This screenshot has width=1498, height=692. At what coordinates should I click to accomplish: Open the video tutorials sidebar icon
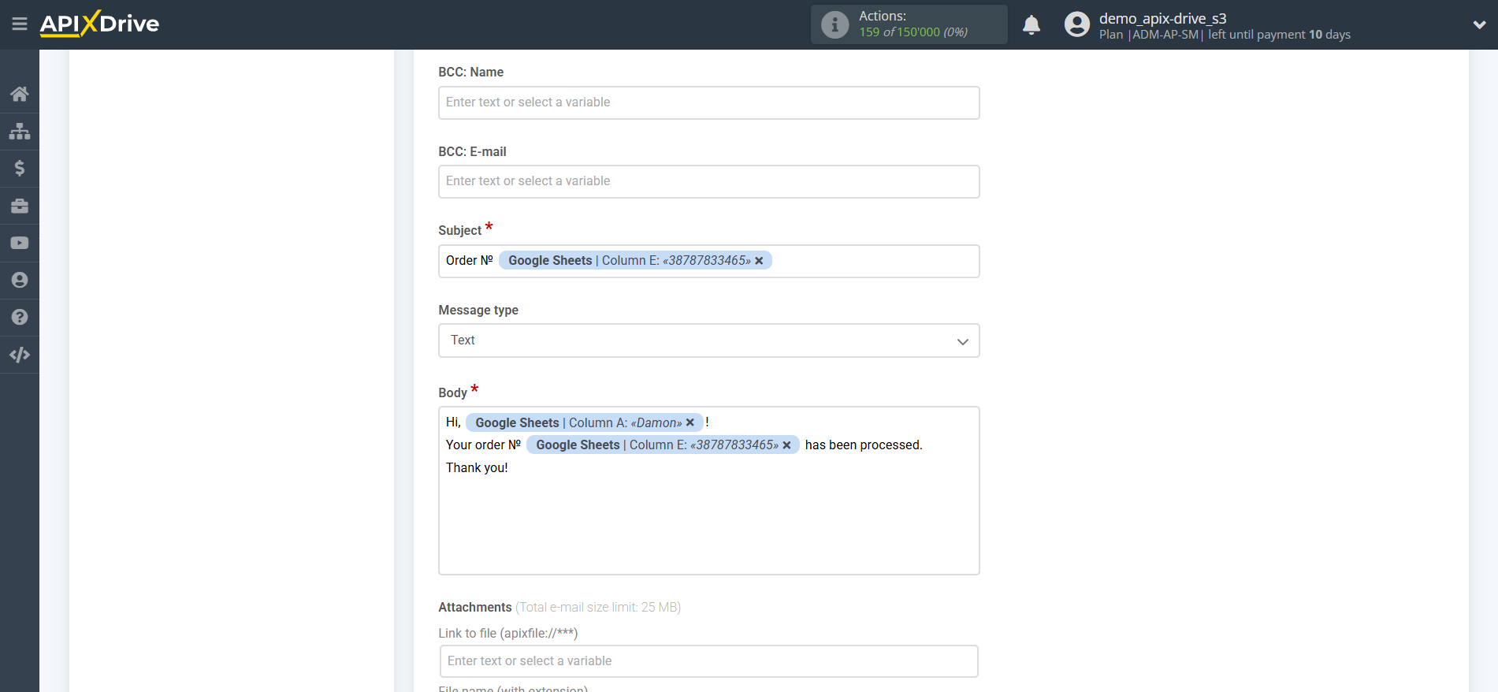point(20,243)
